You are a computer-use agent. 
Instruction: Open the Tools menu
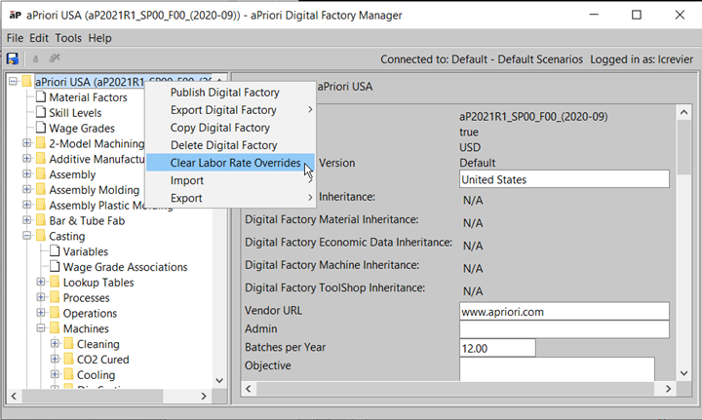[68, 38]
